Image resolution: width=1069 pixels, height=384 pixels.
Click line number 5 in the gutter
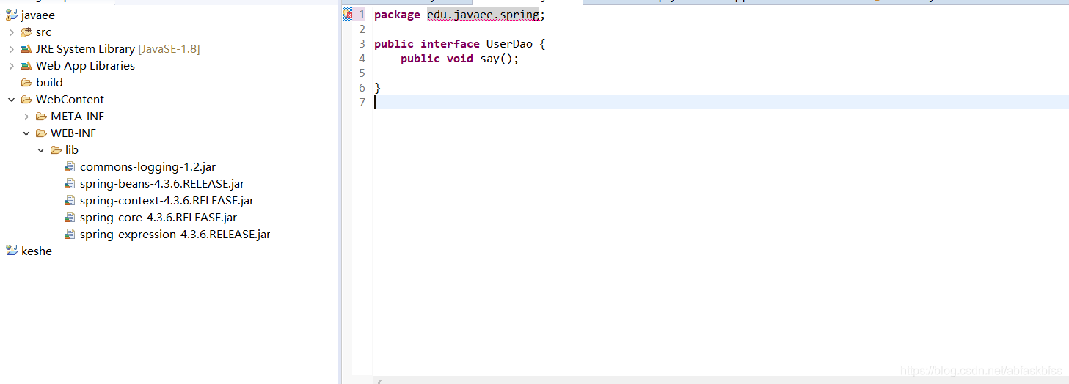pyautogui.click(x=362, y=73)
